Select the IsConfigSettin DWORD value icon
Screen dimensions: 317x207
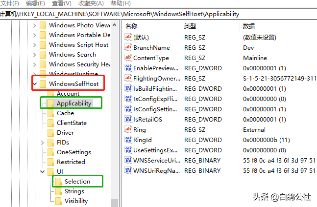point(128,109)
